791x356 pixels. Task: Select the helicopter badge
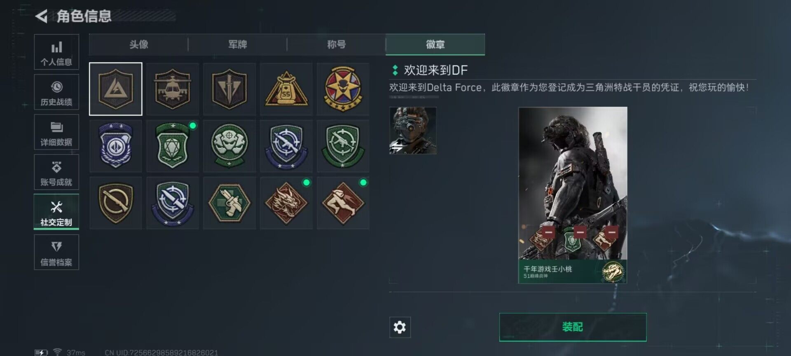click(173, 89)
